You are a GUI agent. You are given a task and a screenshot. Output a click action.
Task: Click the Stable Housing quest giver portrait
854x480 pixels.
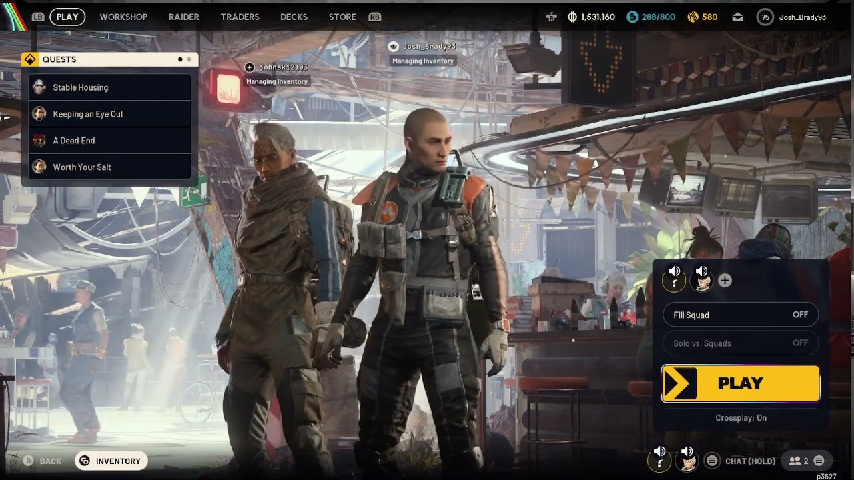point(39,87)
